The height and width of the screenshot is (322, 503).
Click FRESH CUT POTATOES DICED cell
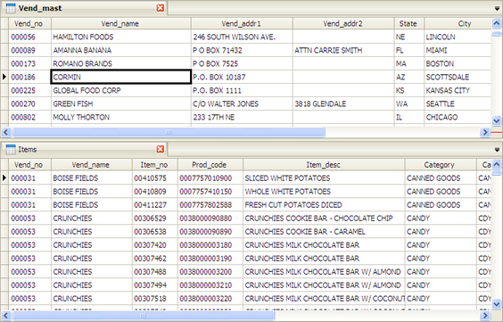[x=324, y=205]
